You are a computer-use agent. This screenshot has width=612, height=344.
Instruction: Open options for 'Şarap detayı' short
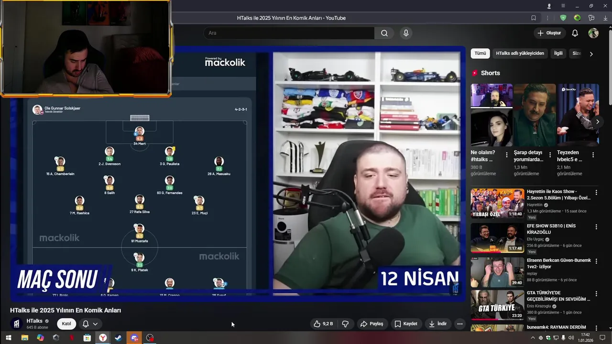(x=550, y=155)
